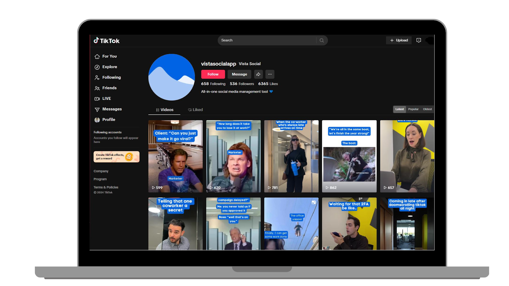Click the effects reward badge icon
The width and height of the screenshot is (509, 286).
[x=129, y=157]
